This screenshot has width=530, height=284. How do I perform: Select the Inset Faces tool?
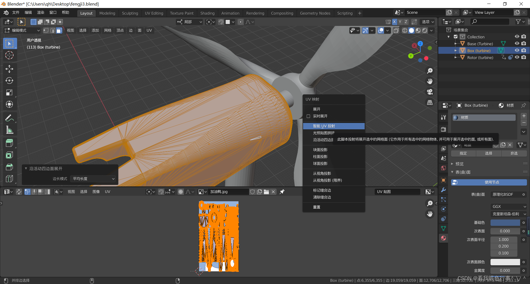[x=9, y=155]
